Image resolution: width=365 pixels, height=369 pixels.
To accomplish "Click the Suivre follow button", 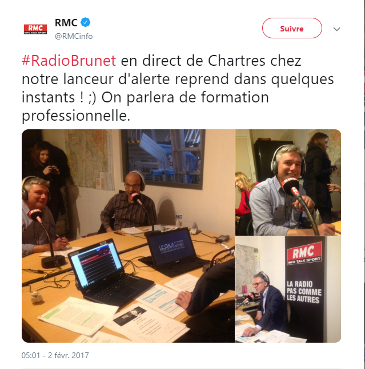I will click(292, 28).
